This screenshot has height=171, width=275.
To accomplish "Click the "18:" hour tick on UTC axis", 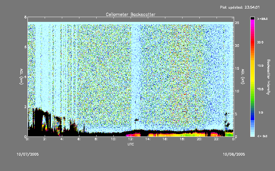I will click(x=182, y=139).
